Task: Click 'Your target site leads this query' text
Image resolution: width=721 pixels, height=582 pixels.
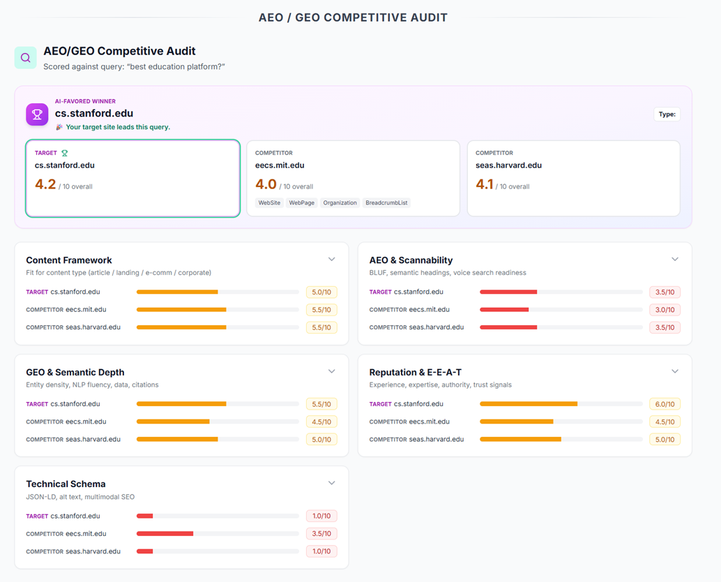Action: coord(118,127)
